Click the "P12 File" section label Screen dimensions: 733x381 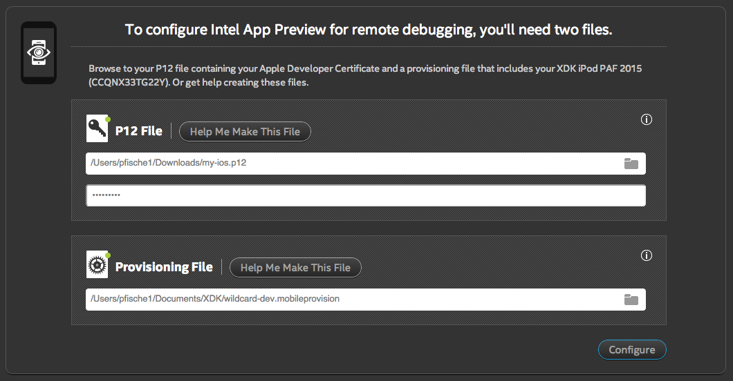pyautogui.click(x=139, y=131)
